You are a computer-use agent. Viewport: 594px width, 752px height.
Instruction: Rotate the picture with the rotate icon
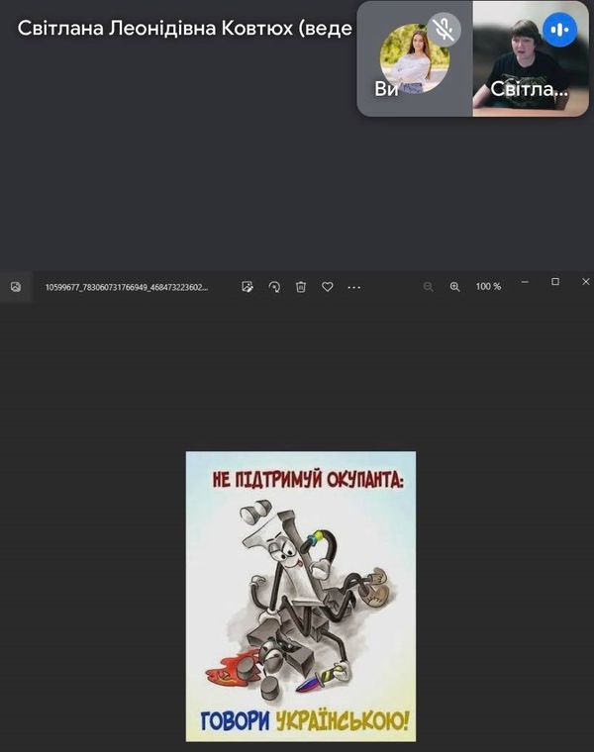(274, 287)
